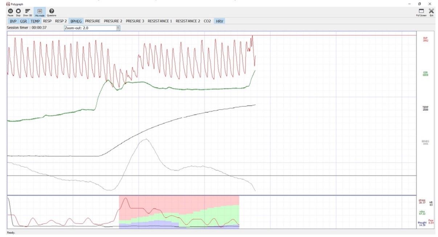Activate the Draw IBI tool
The image size is (438, 237).
[27, 12]
